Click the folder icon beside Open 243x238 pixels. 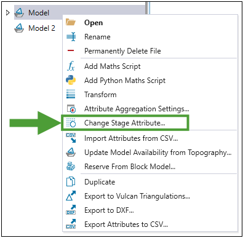tap(71, 22)
